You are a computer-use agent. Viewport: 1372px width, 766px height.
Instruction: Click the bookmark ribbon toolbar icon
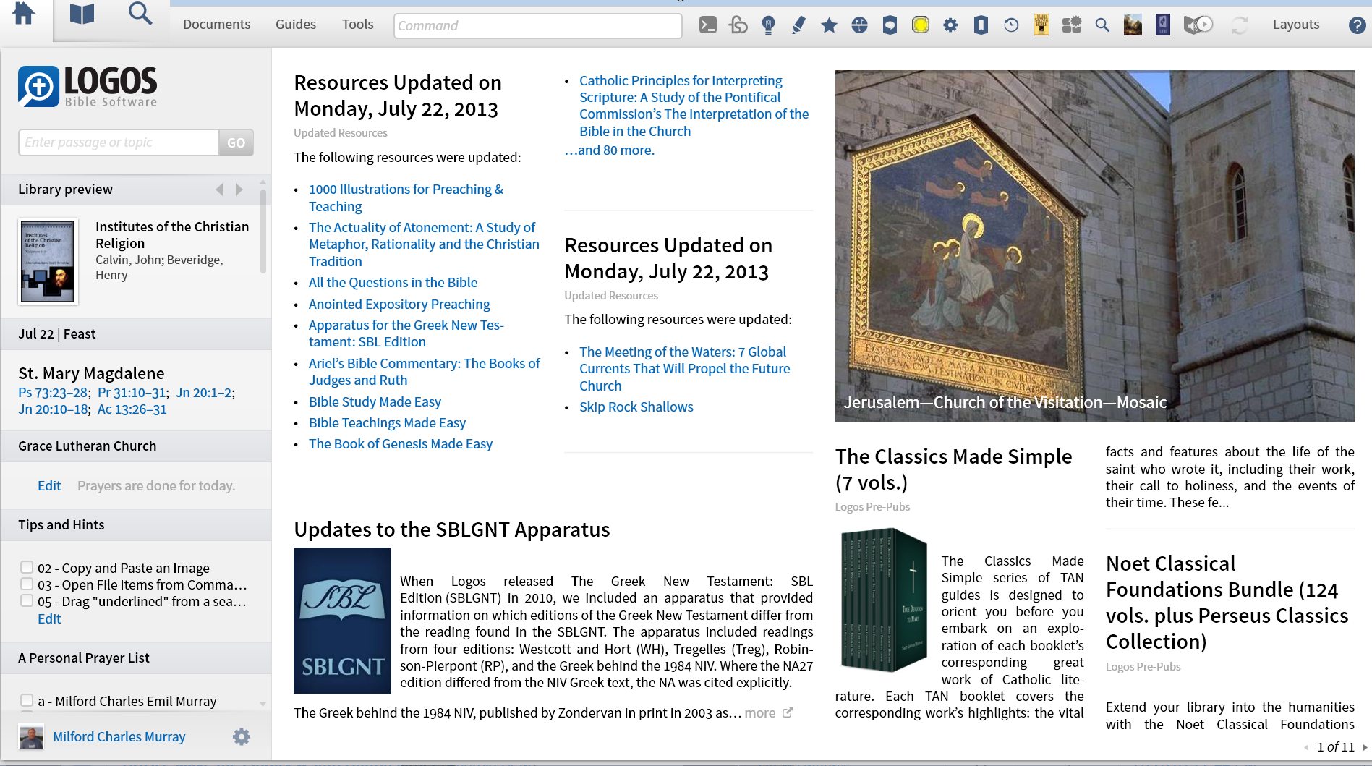click(x=981, y=25)
